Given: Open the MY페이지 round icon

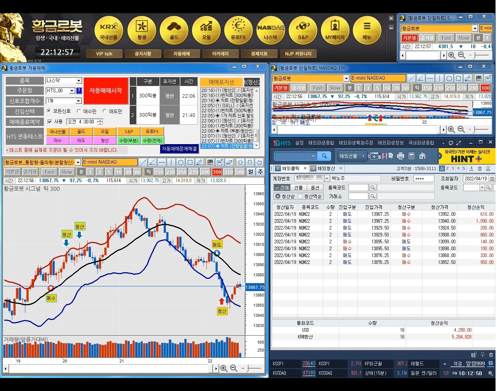Looking at the screenshot, I should point(335,31).
